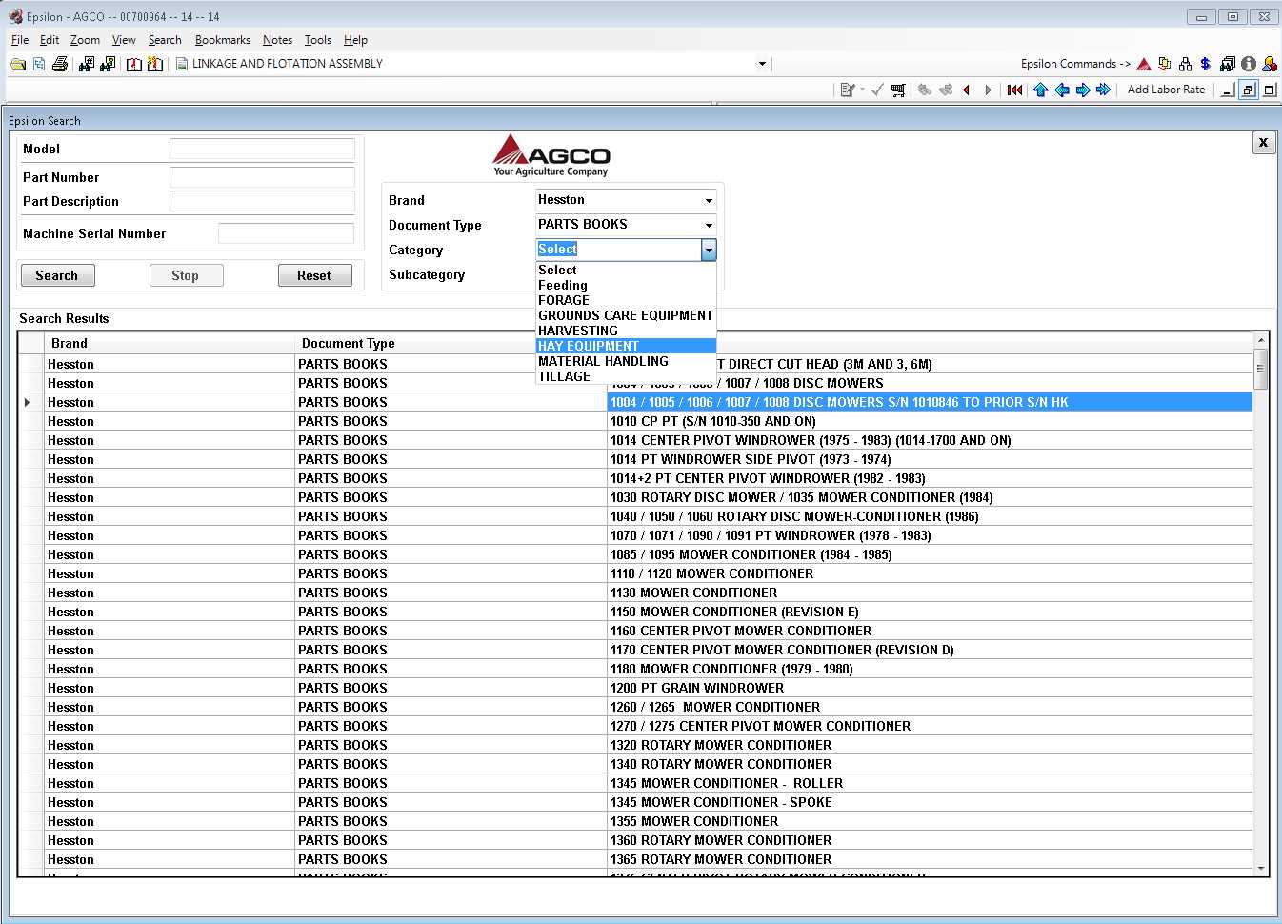Click the printer icon

pos(60,64)
